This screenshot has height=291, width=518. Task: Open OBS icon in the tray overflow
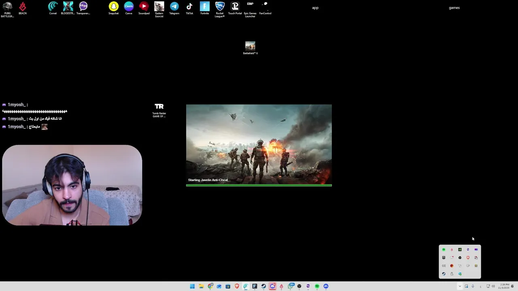[x=460, y=257]
